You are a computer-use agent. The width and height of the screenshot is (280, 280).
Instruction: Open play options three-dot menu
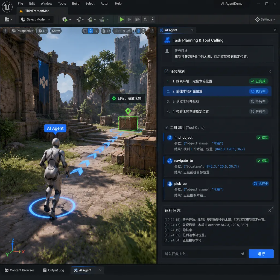pyautogui.click(x=152, y=19)
